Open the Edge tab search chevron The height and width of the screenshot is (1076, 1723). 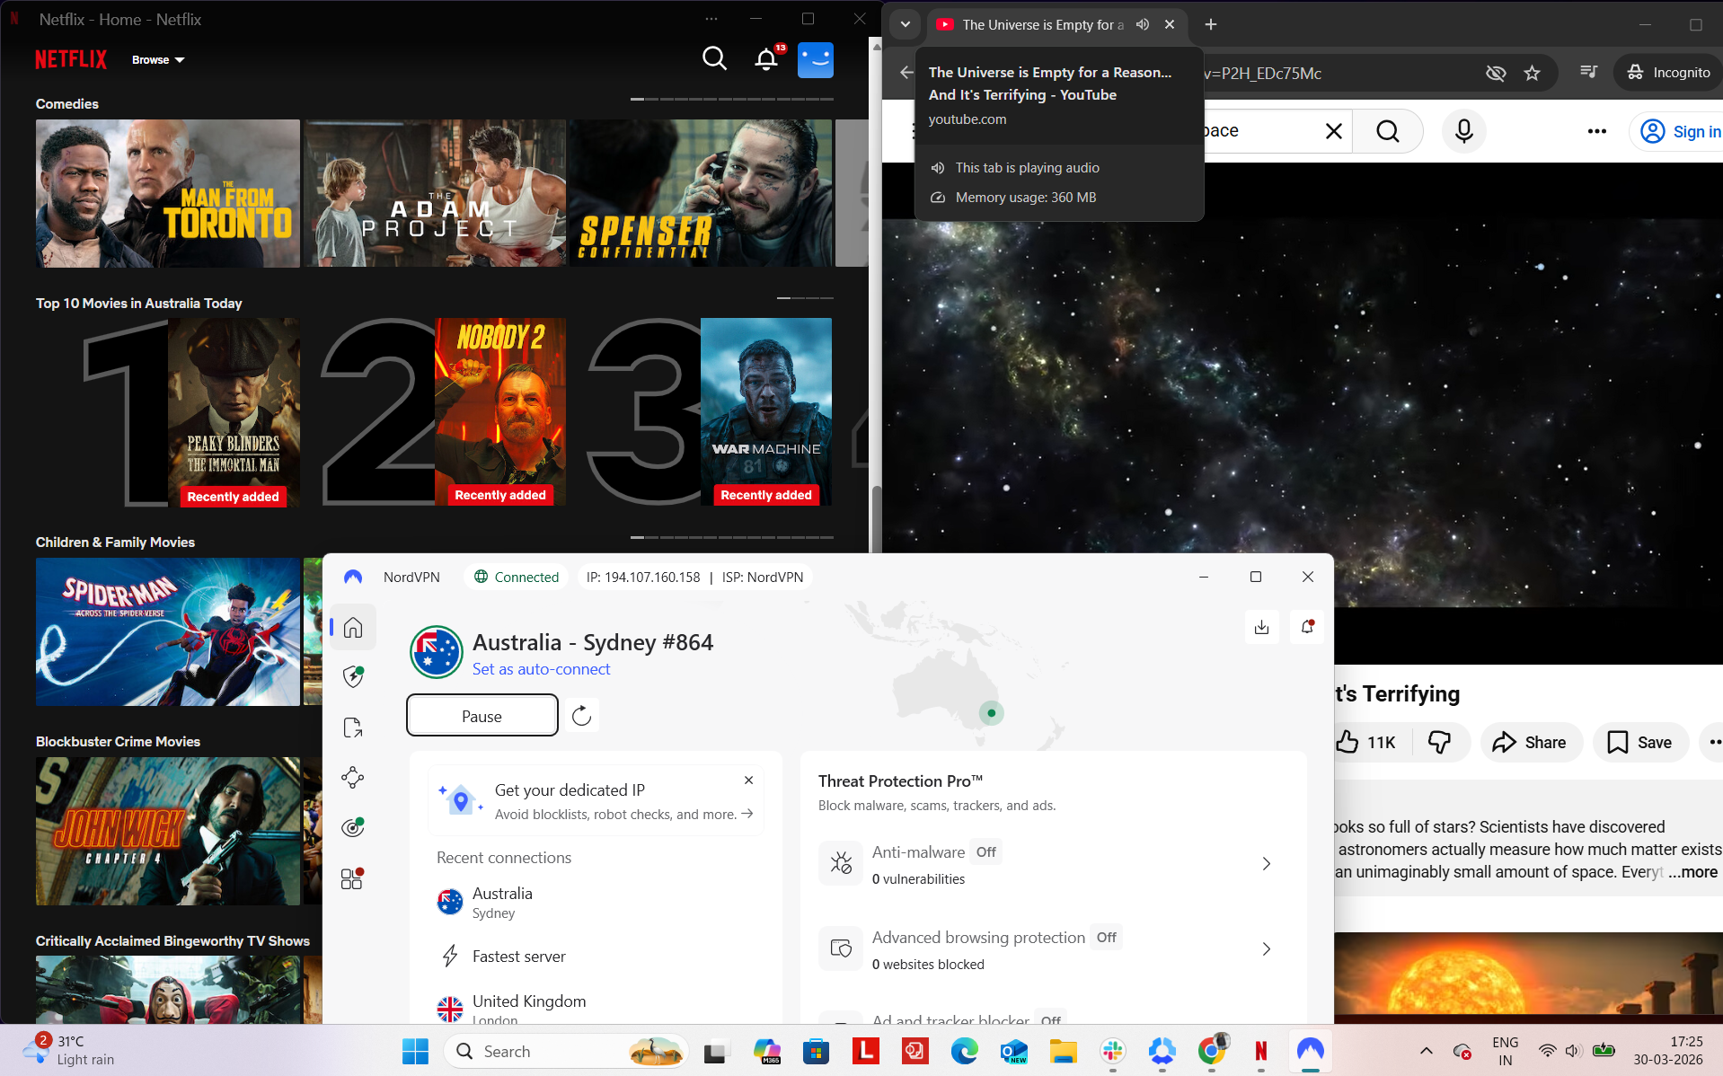(x=905, y=24)
